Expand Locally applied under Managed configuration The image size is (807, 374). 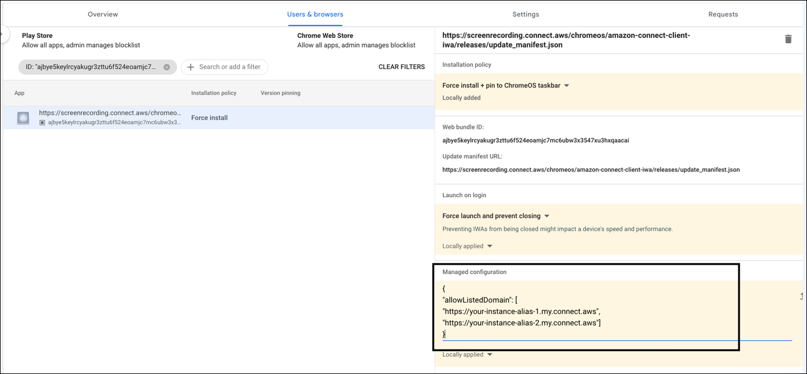[467, 355]
